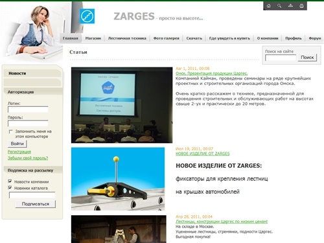Toggle the Запомнить меня checkbox
The width and height of the screenshot is (324, 243).
point(10,132)
